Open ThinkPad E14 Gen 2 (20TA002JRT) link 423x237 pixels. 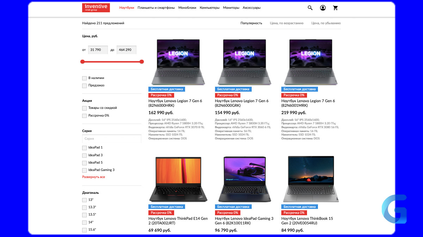coord(178,221)
